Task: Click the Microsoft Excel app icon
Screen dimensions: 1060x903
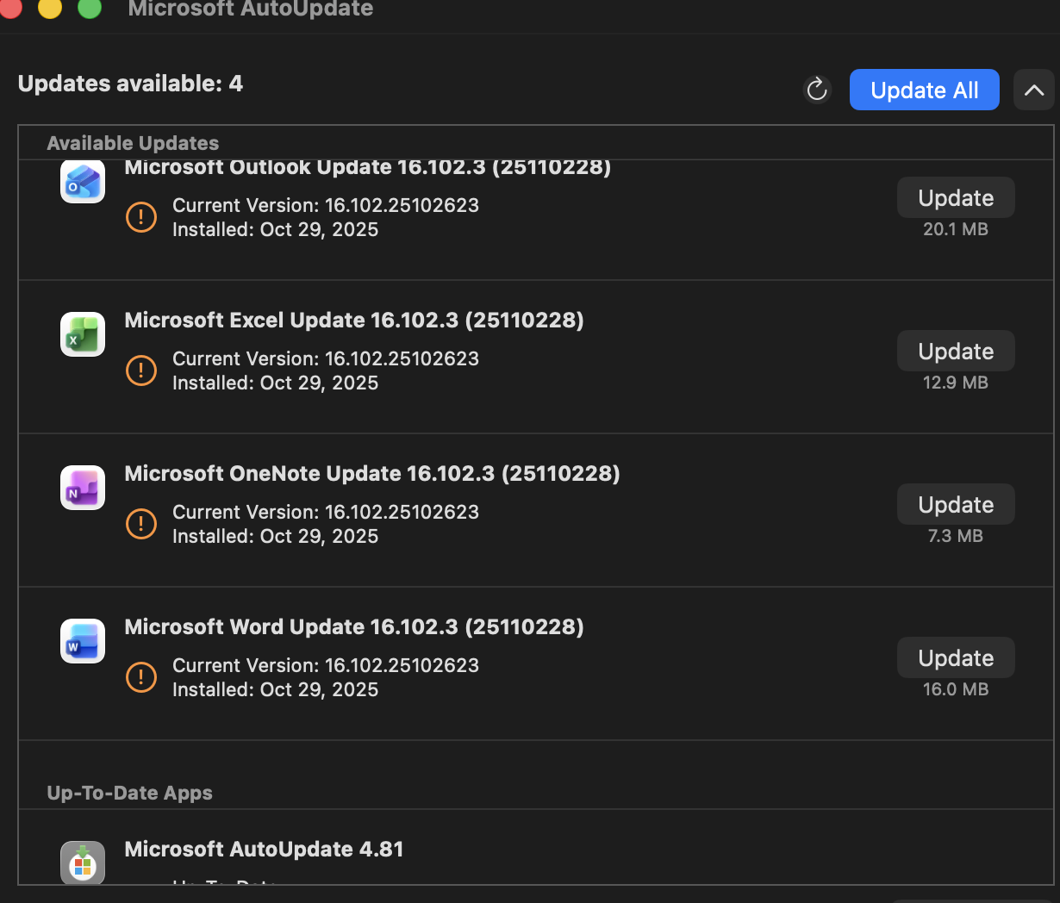Action: click(x=83, y=334)
